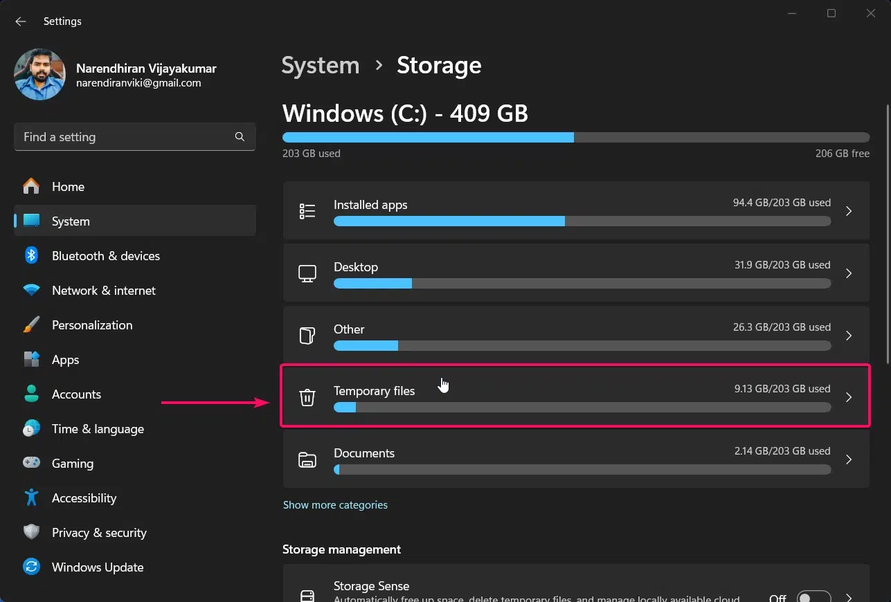Screen dimensions: 891x602
Task: Open Gaming settings
Action: click(135, 463)
